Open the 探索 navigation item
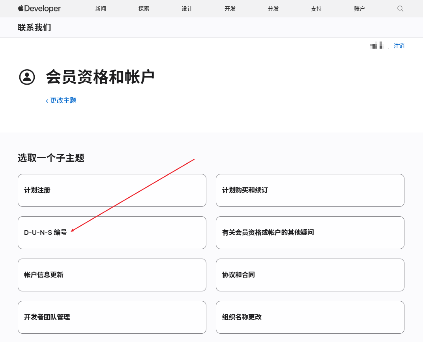This screenshot has height=342, width=423. tap(144, 9)
